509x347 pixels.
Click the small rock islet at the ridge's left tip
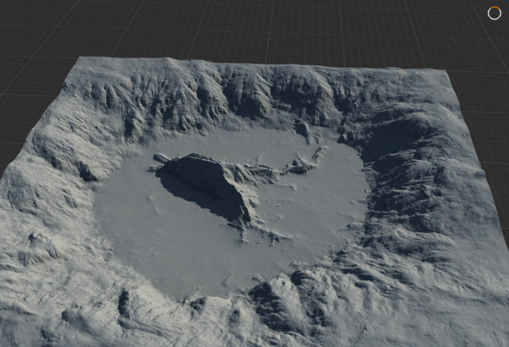point(161,159)
